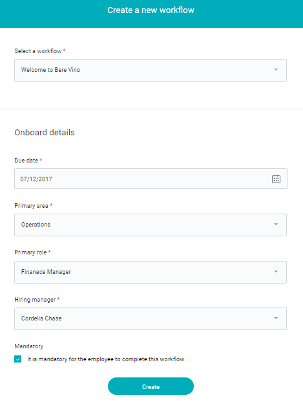This screenshot has width=303, height=402.
Task: Expand the Operations primary area dropdown
Action: 151,225
